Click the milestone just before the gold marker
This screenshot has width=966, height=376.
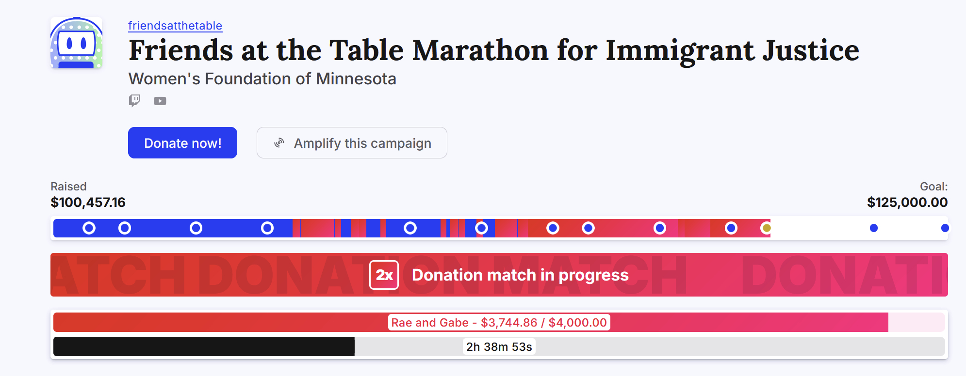coord(731,228)
